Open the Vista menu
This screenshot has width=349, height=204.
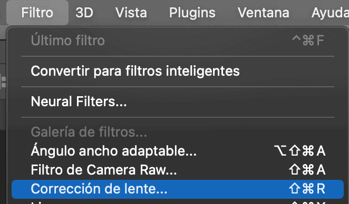(131, 13)
